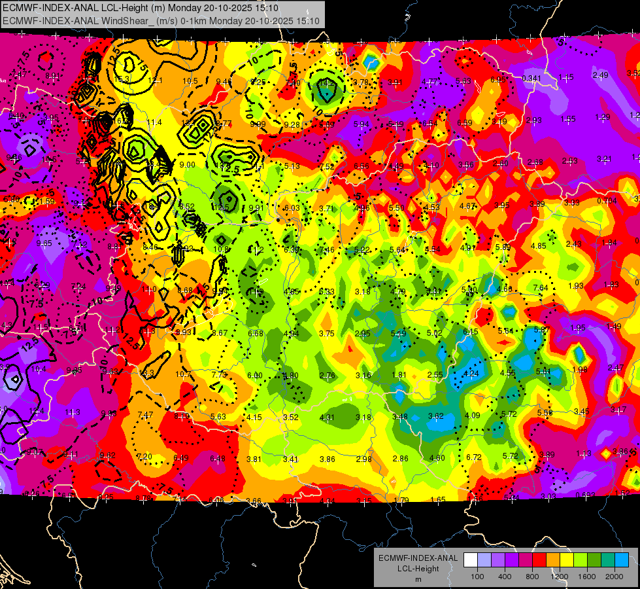Select the teal legend swatch

[607, 560]
